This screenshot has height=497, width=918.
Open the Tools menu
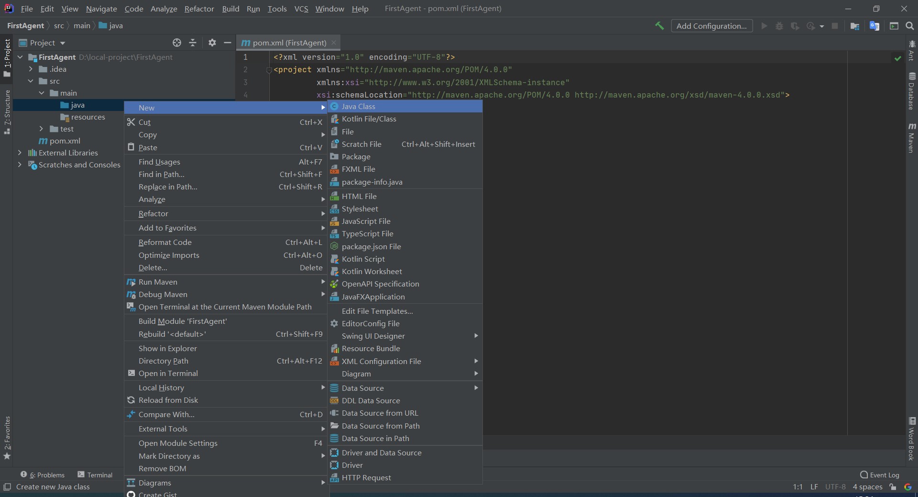[277, 9]
